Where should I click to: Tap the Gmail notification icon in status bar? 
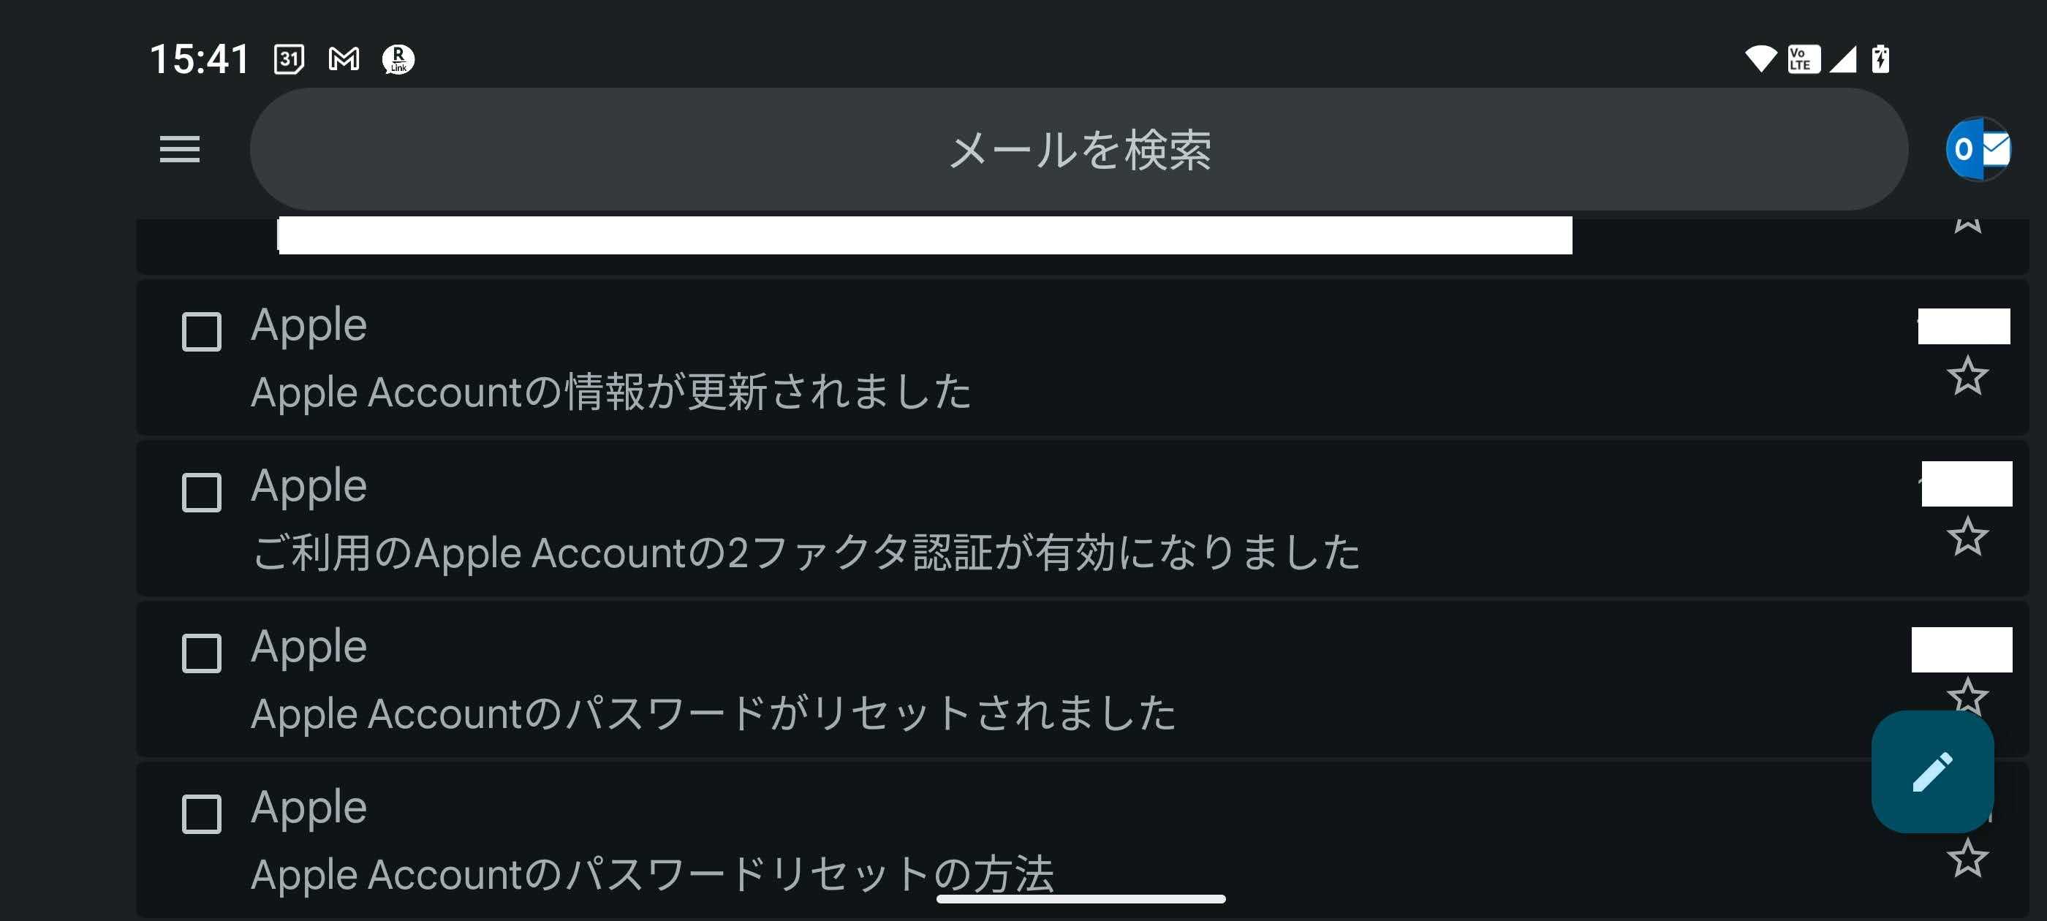point(344,58)
